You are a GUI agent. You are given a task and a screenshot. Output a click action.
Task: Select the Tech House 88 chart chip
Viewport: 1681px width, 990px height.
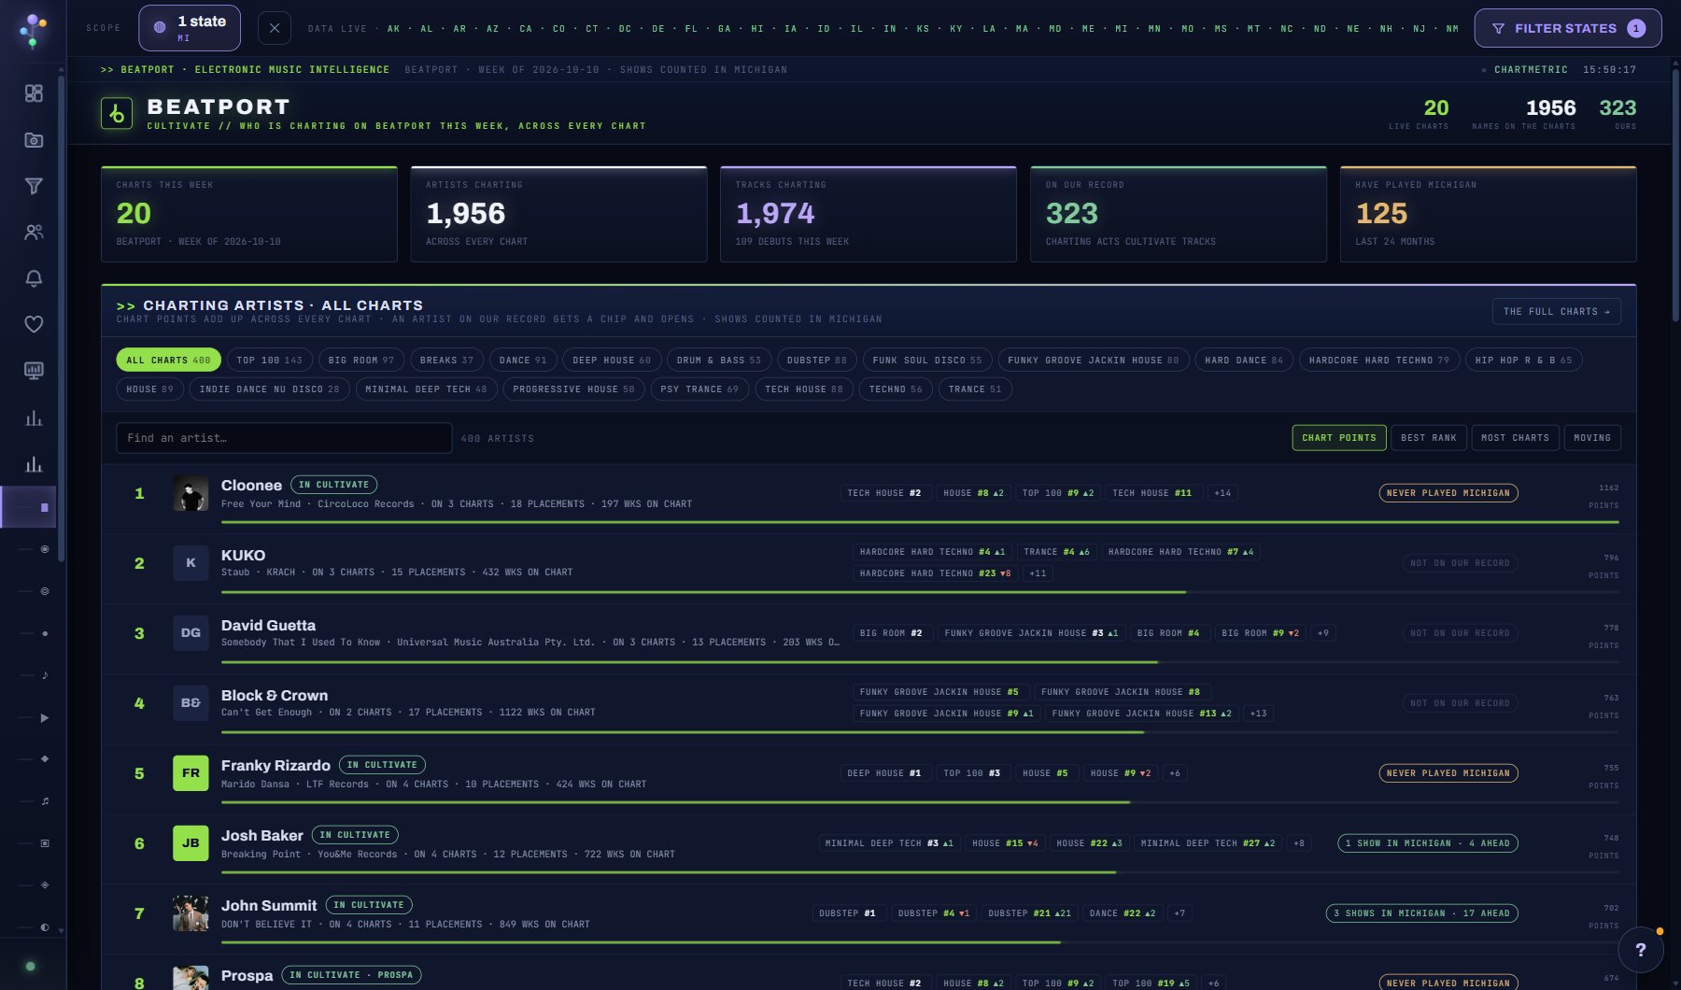pos(803,389)
